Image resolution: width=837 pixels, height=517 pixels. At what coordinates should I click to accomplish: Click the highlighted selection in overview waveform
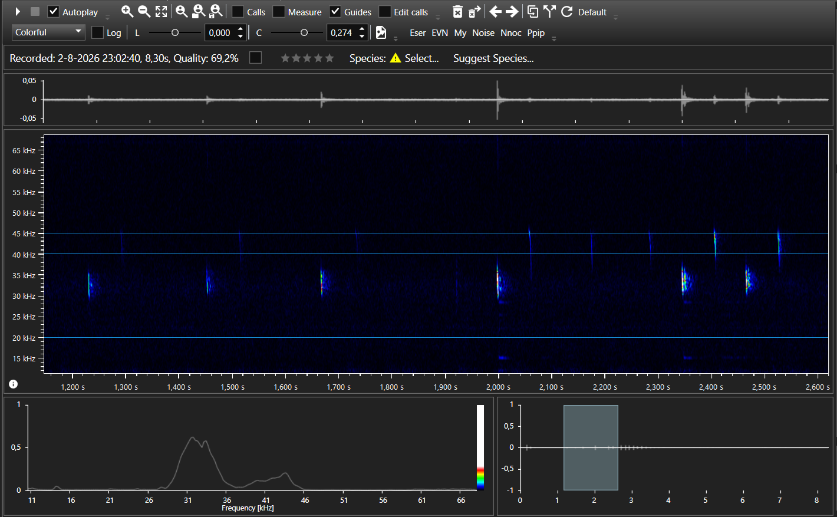tap(591, 447)
